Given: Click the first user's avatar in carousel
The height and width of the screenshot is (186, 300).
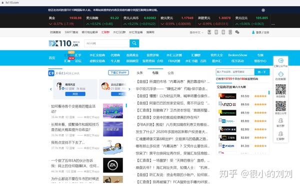Looking at the screenshot, I should (59, 86).
